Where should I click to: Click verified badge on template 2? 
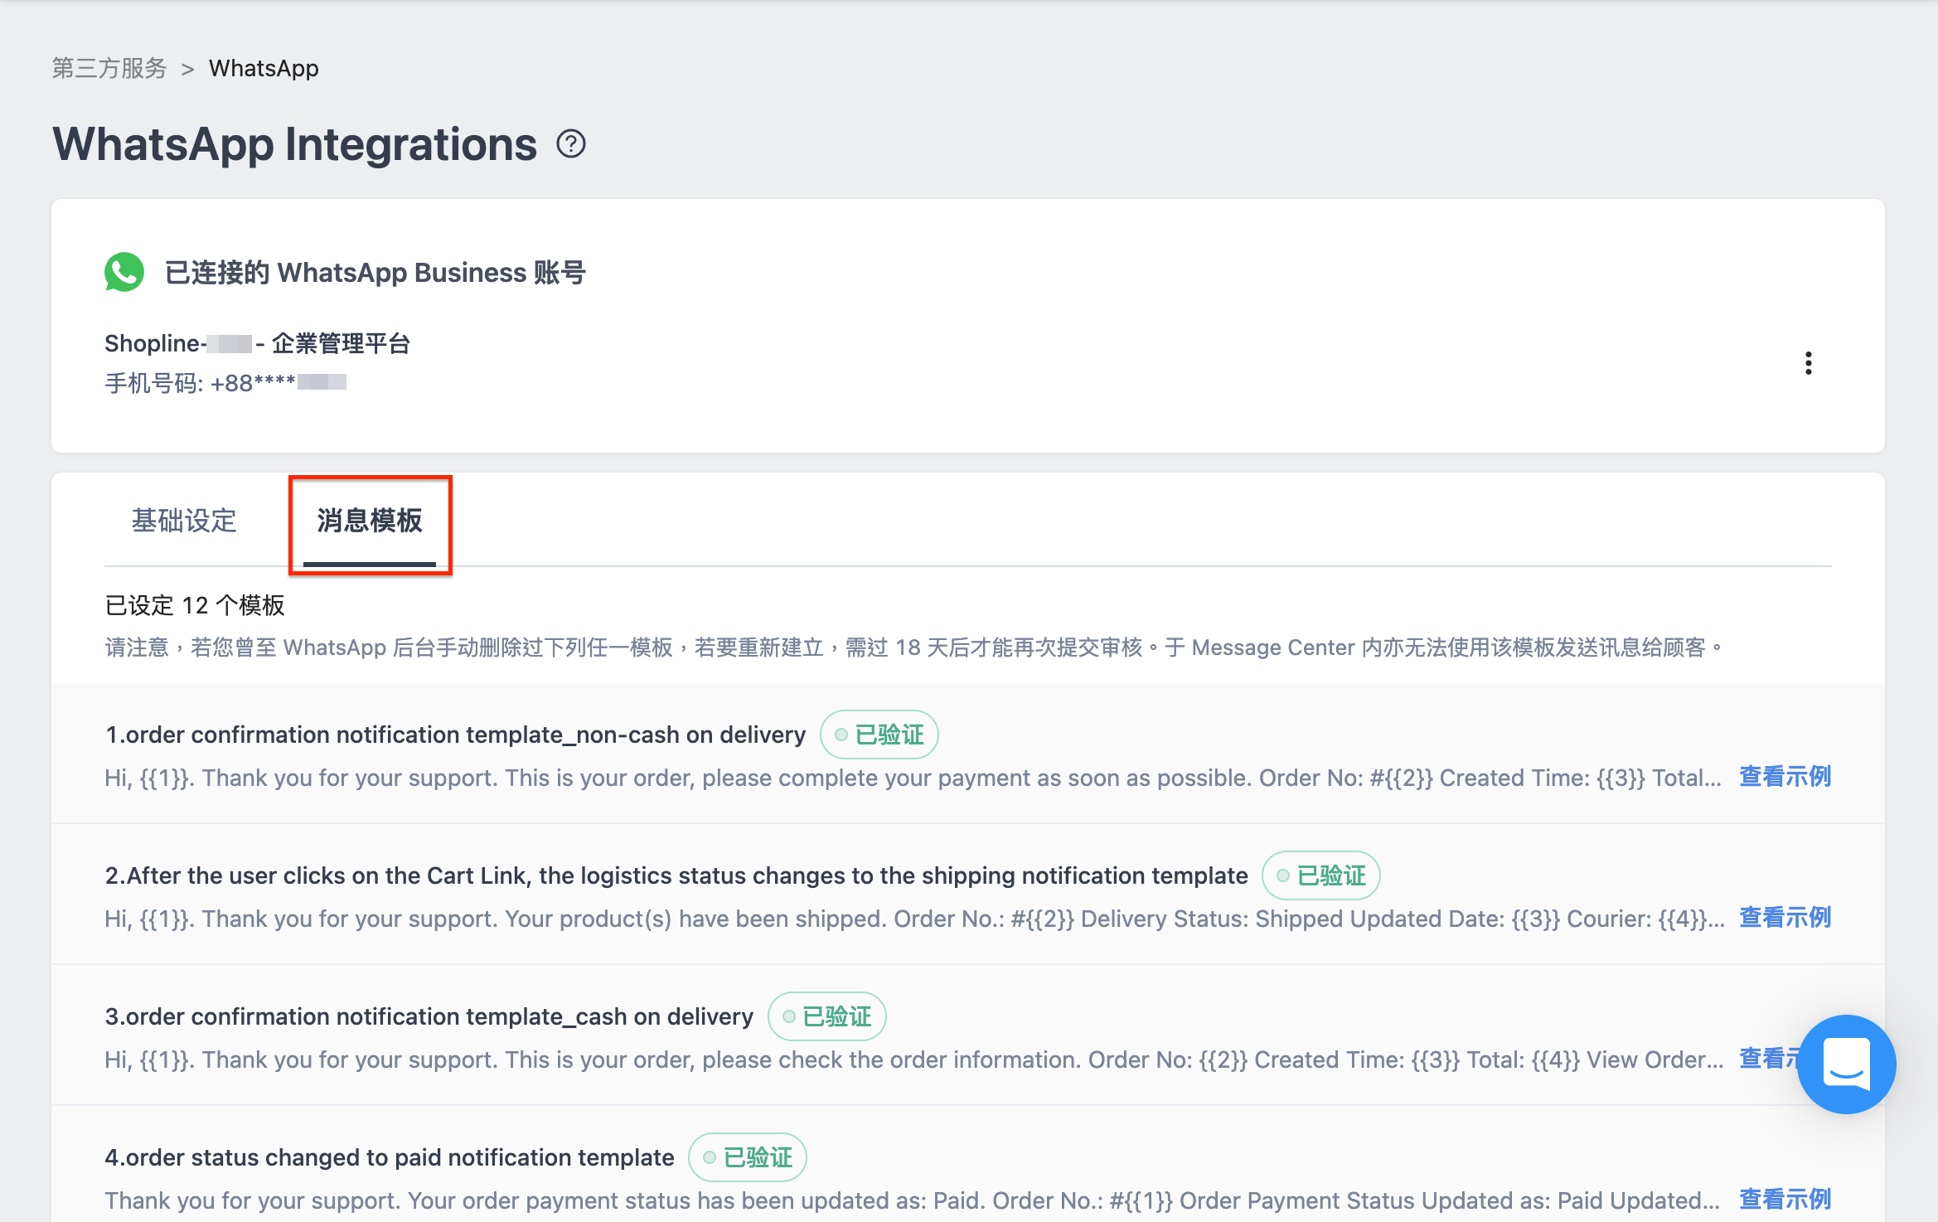pyautogui.click(x=1320, y=875)
